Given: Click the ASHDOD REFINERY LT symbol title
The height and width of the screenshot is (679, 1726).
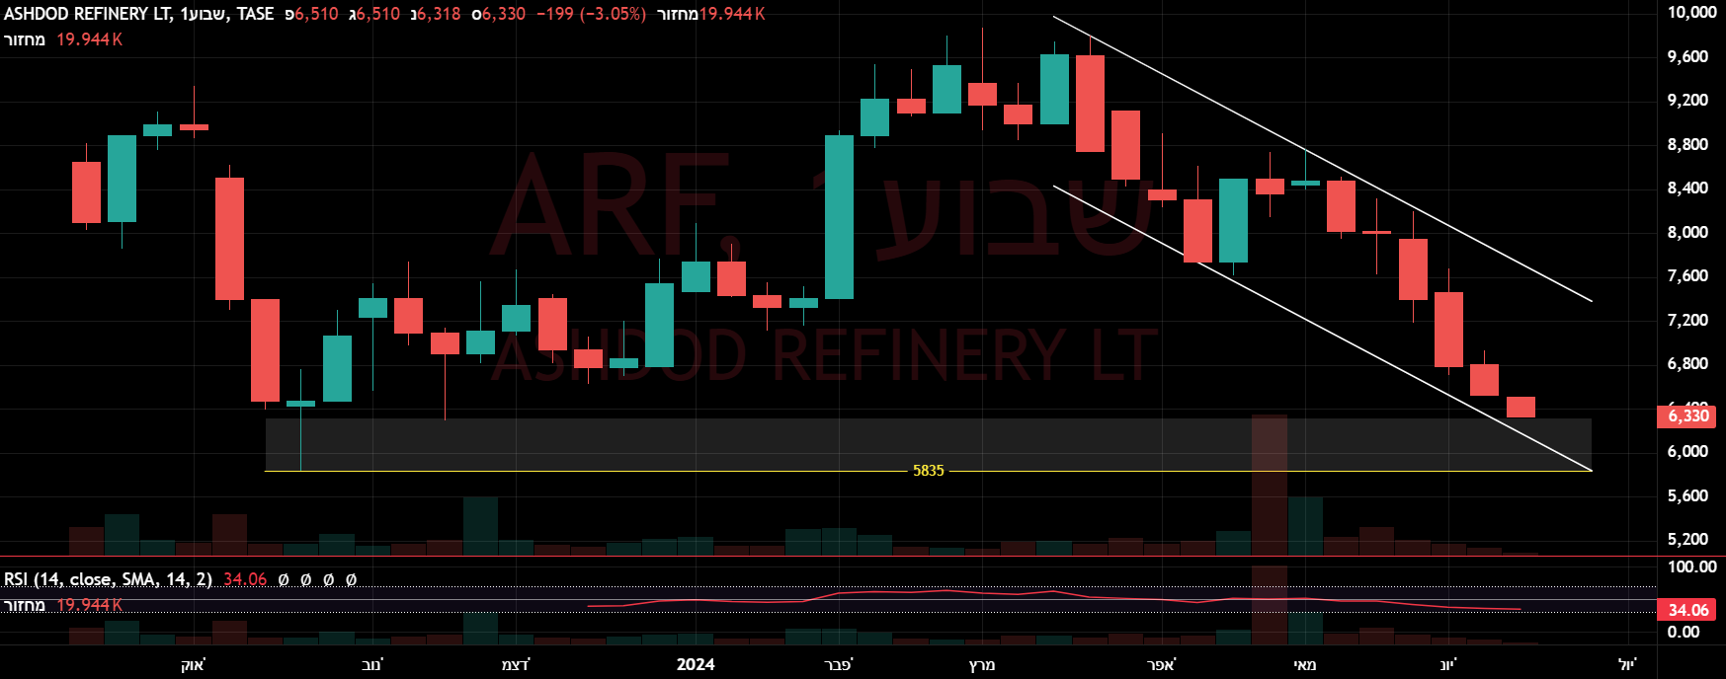Looking at the screenshot, I should click(87, 14).
